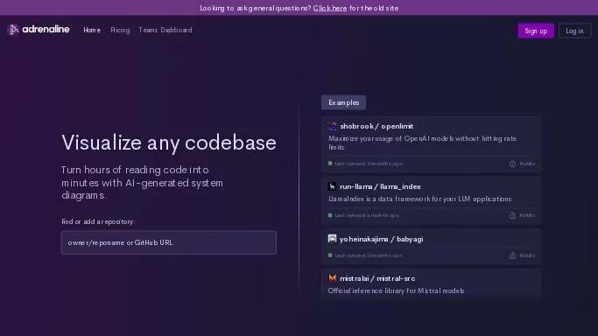Click the Public lock icon on babyagi
The image size is (598, 336).
pyautogui.click(x=512, y=255)
